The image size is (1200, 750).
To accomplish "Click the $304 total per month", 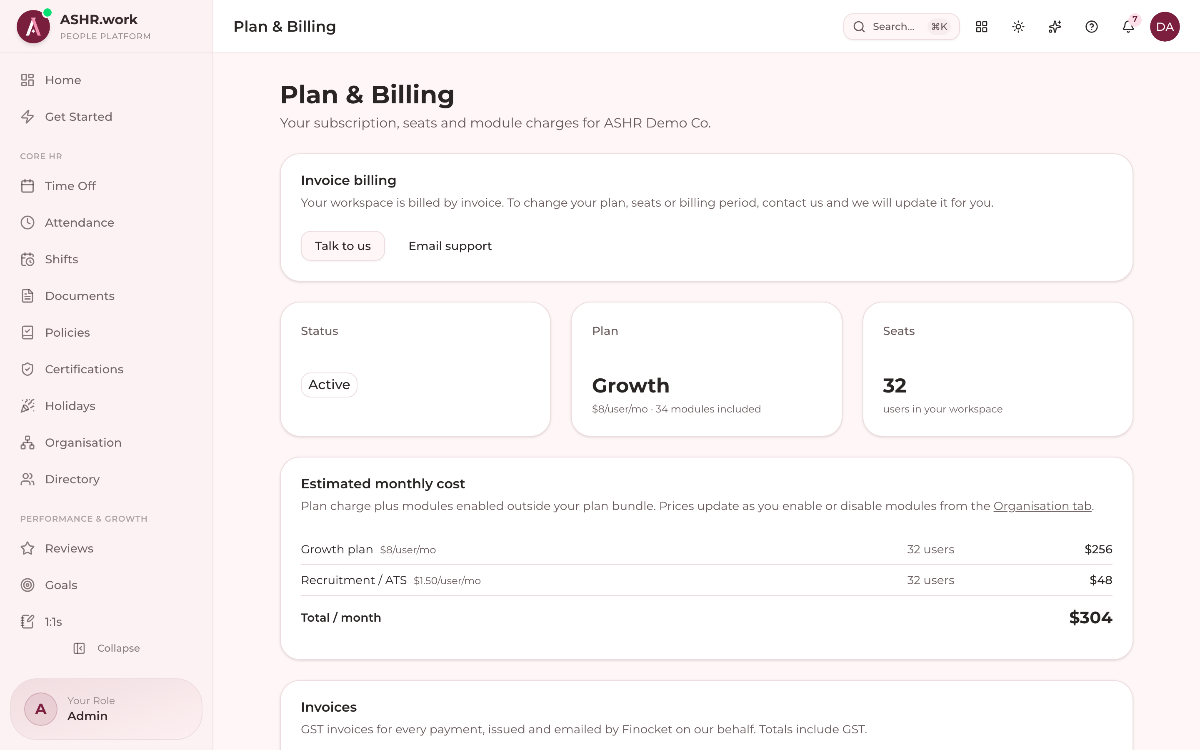I will pyautogui.click(x=1090, y=617).
